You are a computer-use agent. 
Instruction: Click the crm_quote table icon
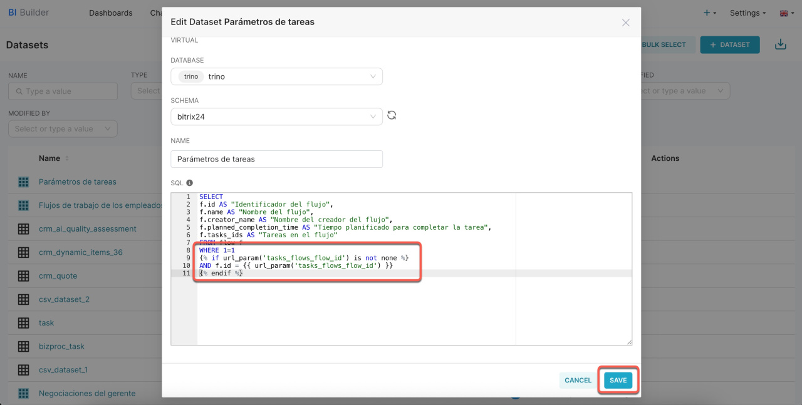pyautogui.click(x=24, y=276)
